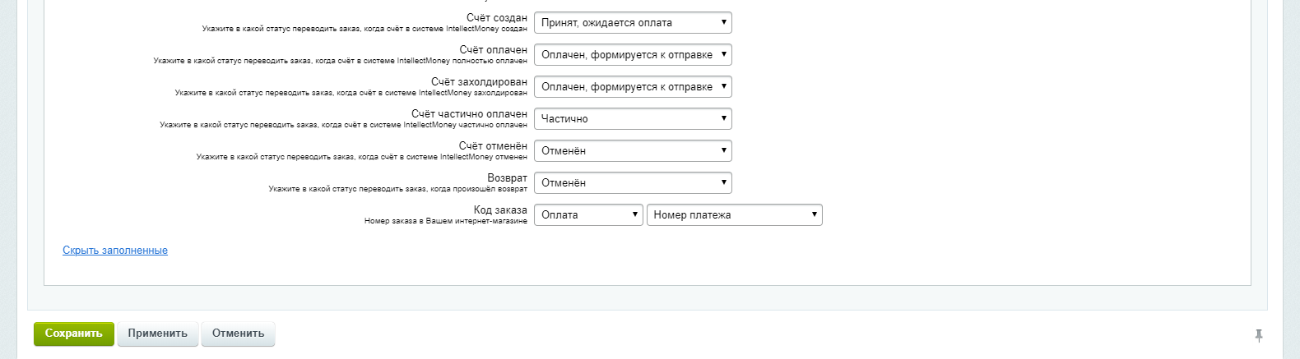Click the hint text below 'Счёт отменён'
The height and width of the screenshot is (359, 1300).
(361, 157)
